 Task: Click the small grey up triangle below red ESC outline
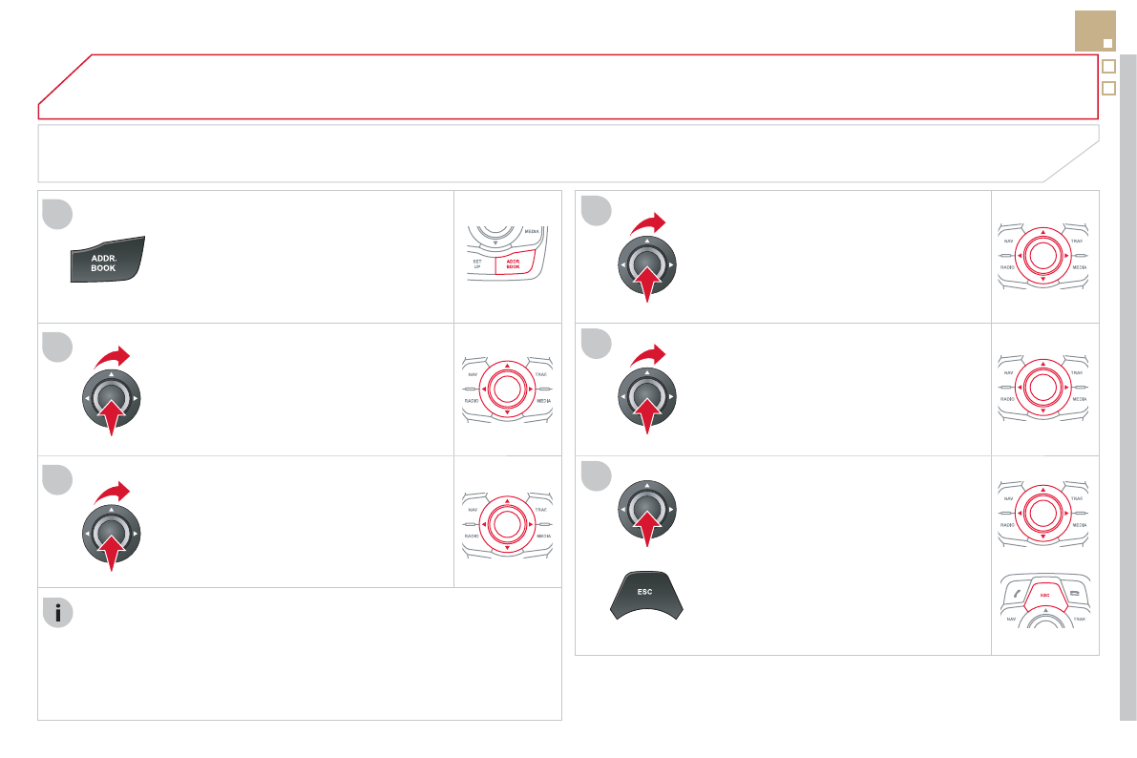point(1044,610)
